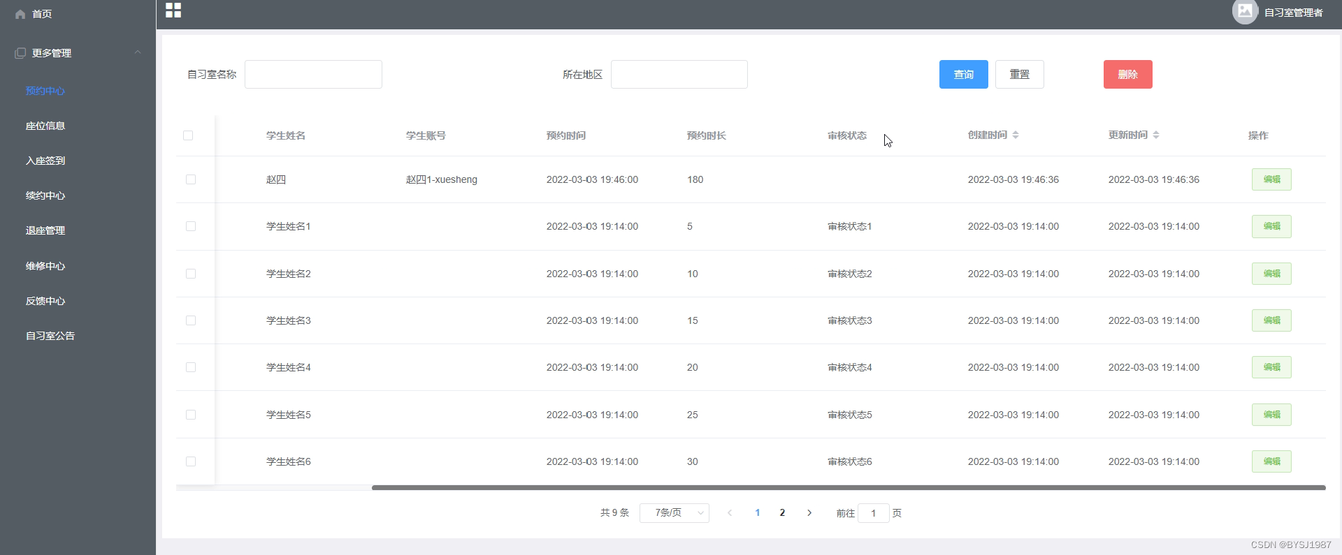Image resolution: width=1342 pixels, height=555 pixels.
Task: Open 续约中心 menu item
Action: coord(45,195)
